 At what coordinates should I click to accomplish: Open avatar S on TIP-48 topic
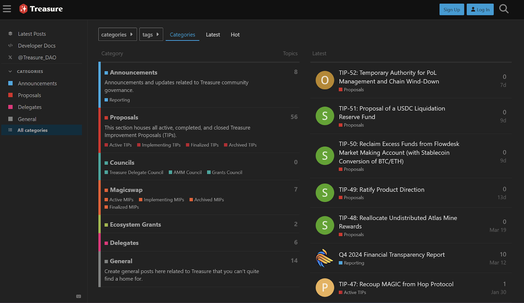coord(325,225)
